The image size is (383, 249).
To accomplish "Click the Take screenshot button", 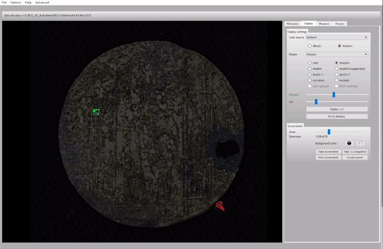I will tap(328, 152).
